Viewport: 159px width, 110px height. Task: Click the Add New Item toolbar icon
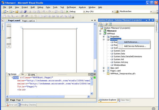[x=11, y=12]
